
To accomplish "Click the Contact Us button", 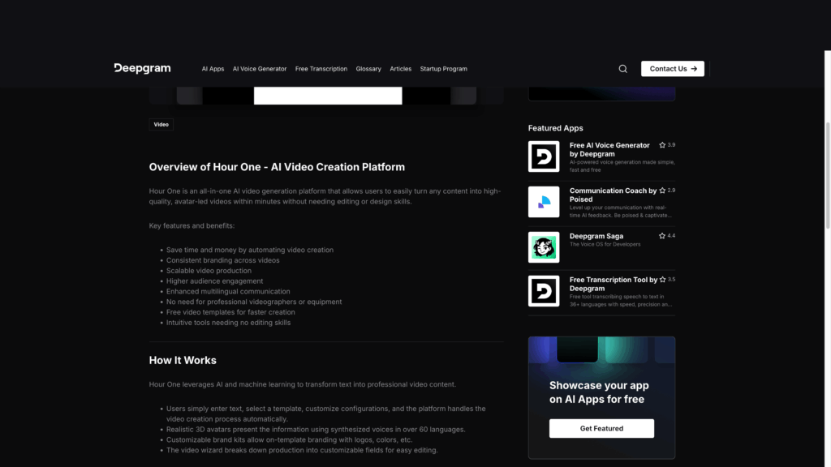I will [672, 68].
